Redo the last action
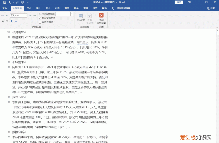The width and height of the screenshot is (219, 143). coord(17,3)
